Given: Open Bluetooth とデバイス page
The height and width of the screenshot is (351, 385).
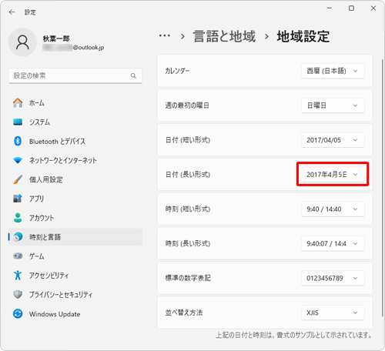Looking at the screenshot, I should 75,141.
